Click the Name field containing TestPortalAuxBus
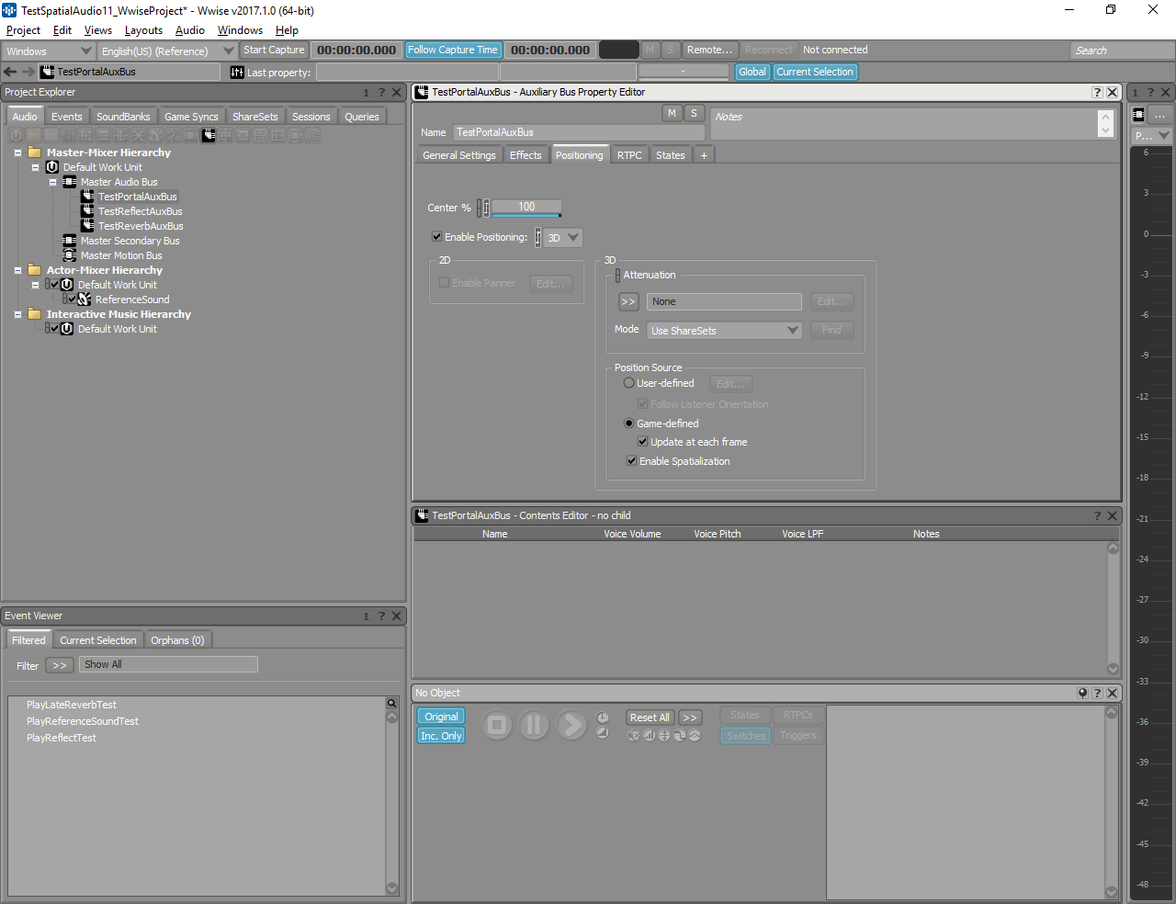The width and height of the screenshot is (1176, 904). pos(579,132)
